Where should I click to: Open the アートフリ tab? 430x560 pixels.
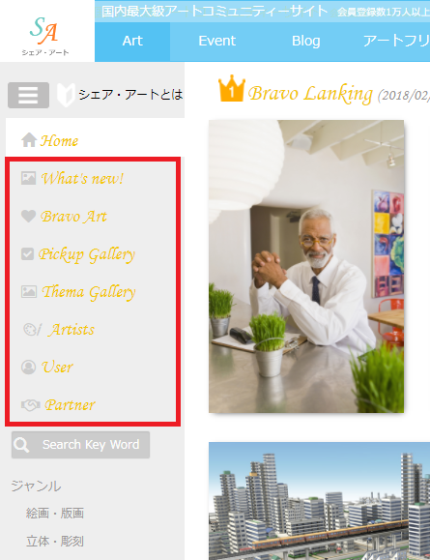coord(396,41)
